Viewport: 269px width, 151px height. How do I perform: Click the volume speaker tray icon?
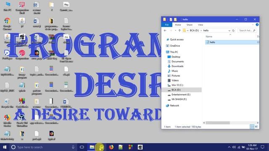234,147
